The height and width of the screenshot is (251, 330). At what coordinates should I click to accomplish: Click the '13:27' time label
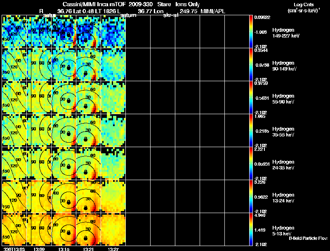(113, 249)
